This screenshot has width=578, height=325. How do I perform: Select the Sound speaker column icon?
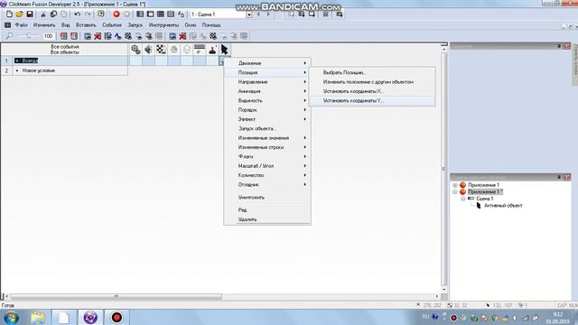148,50
